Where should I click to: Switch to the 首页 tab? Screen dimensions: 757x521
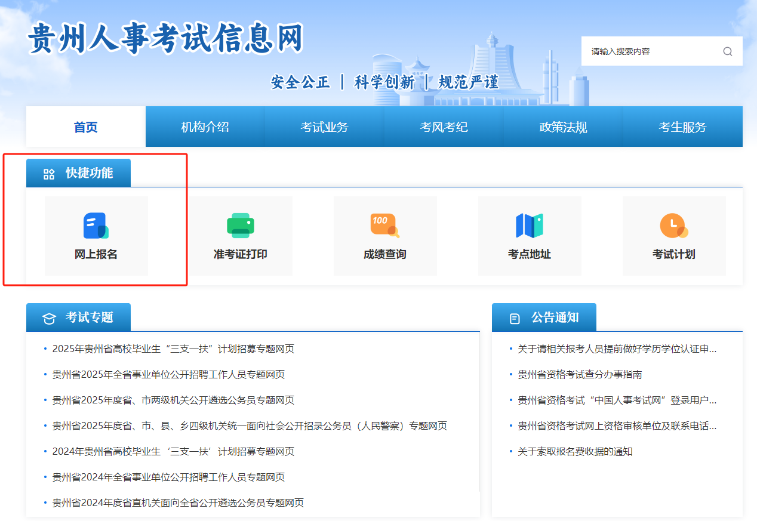pyautogui.click(x=86, y=127)
